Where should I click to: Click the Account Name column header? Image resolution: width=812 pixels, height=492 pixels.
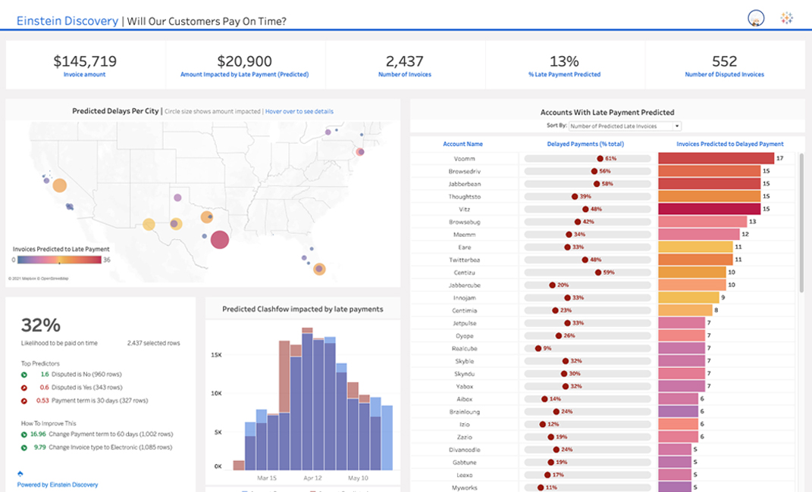[x=462, y=144]
